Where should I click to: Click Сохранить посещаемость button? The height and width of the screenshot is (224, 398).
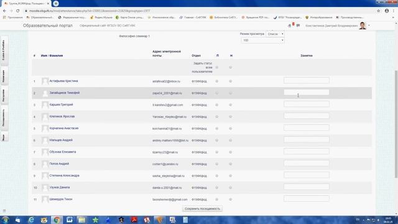click(x=202, y=209)
